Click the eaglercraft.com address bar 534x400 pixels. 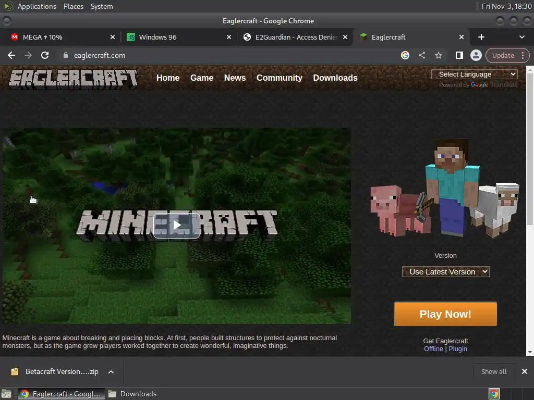100,55
